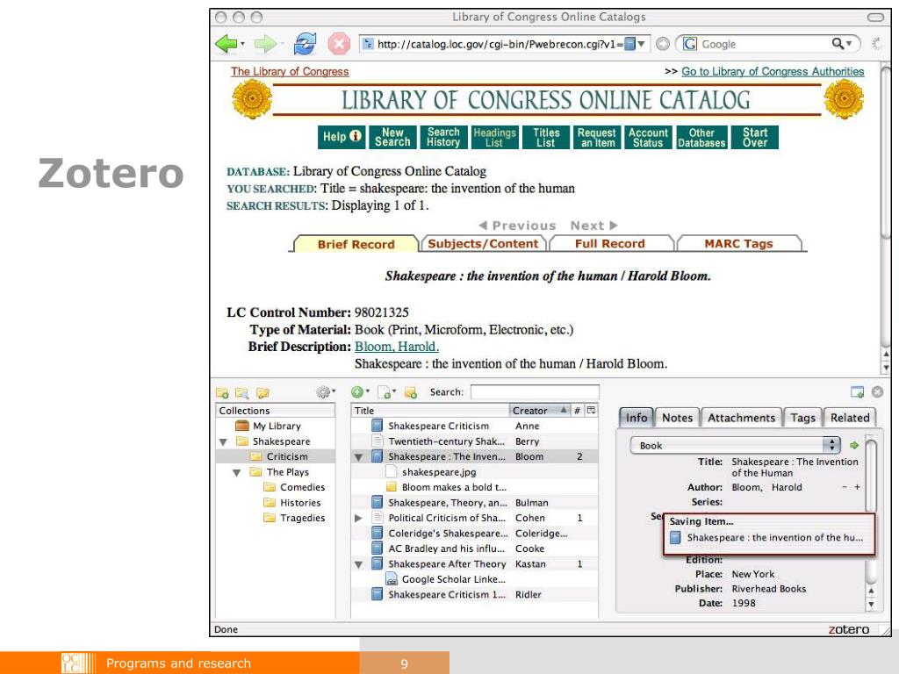Click the browser Forward arrow
The height and width of the screenshot is (674, 899).
[x=265, y=44]
